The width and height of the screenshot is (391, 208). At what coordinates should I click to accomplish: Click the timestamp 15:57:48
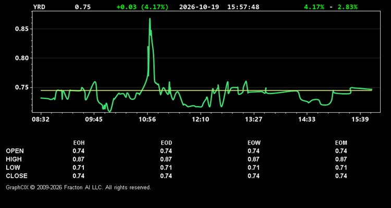coord(243,7)
